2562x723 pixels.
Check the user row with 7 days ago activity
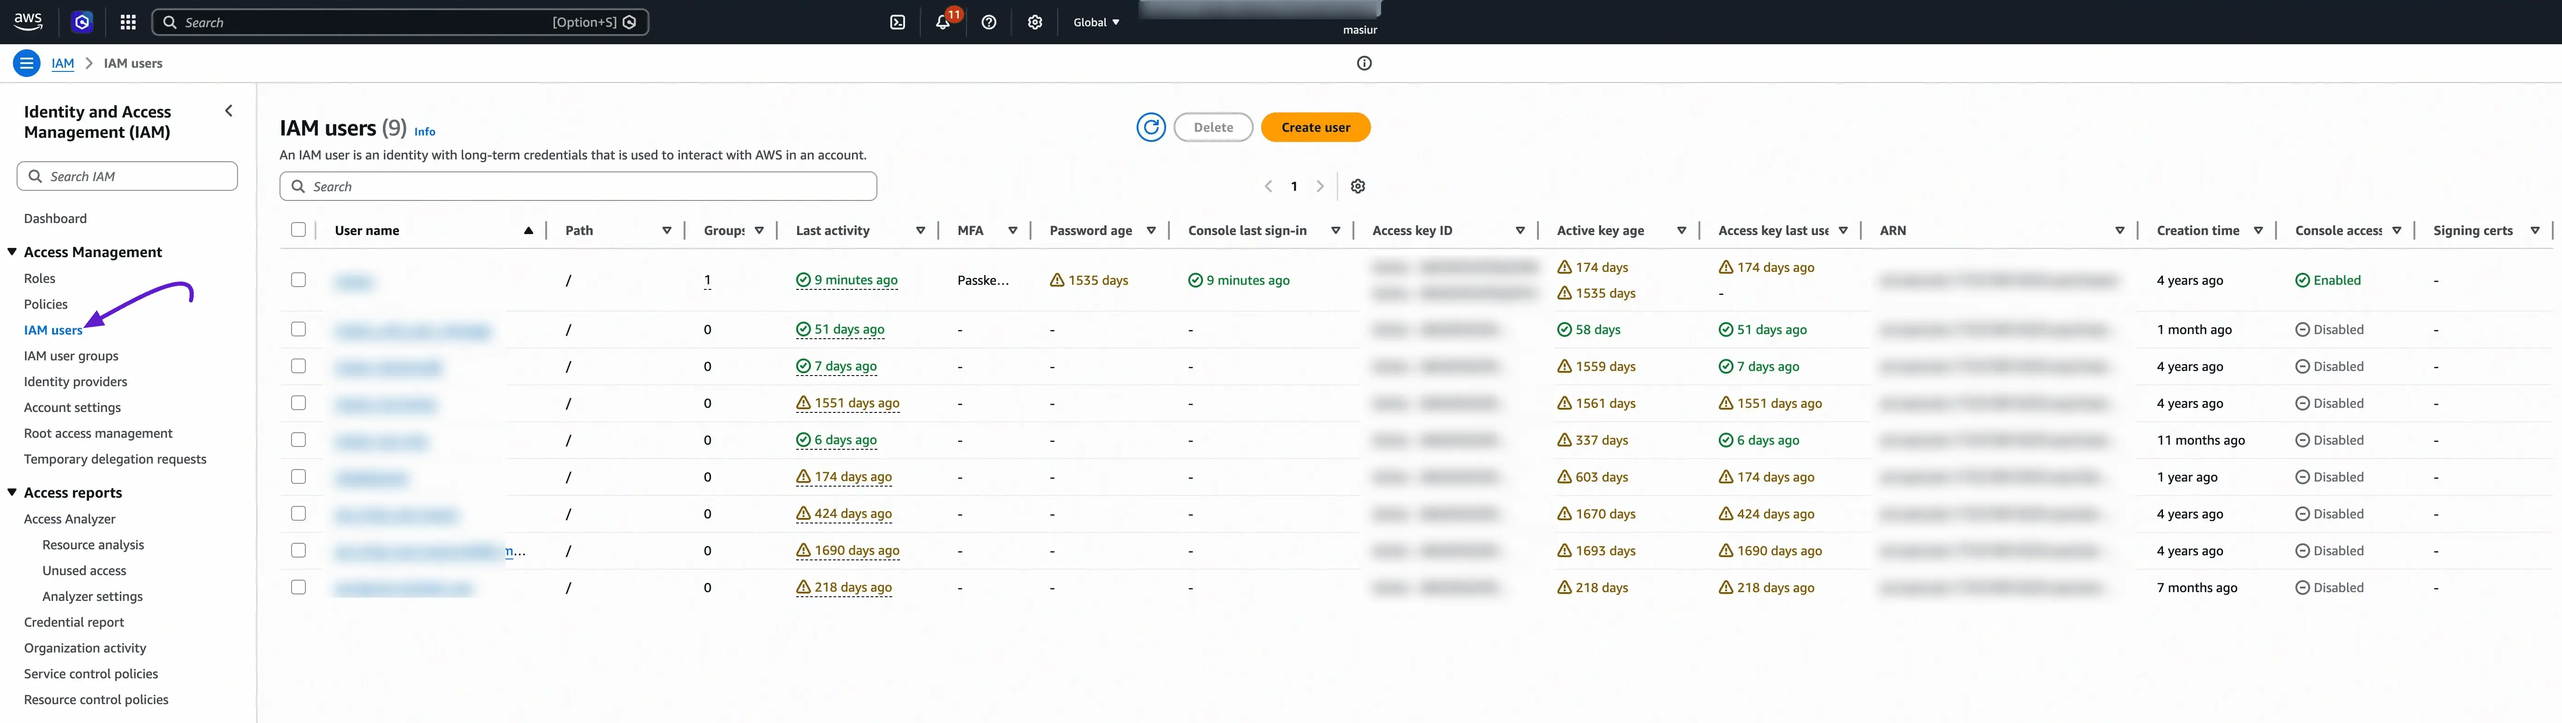[x=298, y=365]
